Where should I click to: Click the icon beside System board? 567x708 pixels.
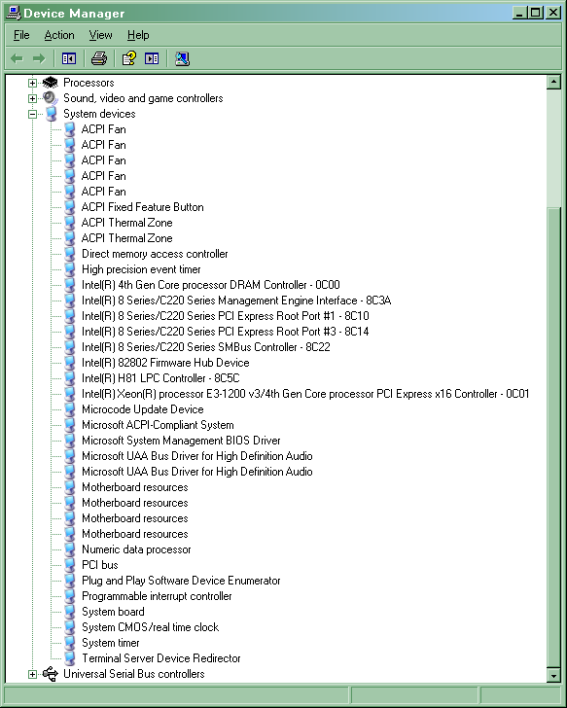(69, 612)
